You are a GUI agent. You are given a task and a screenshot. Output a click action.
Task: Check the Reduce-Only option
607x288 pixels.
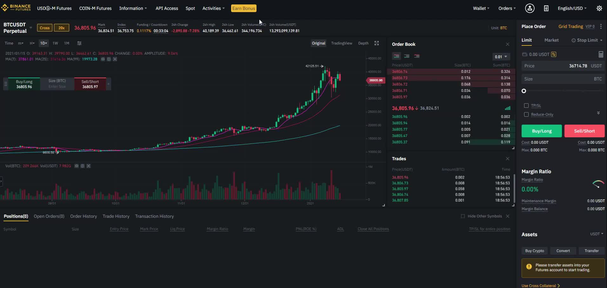point(526,114)
